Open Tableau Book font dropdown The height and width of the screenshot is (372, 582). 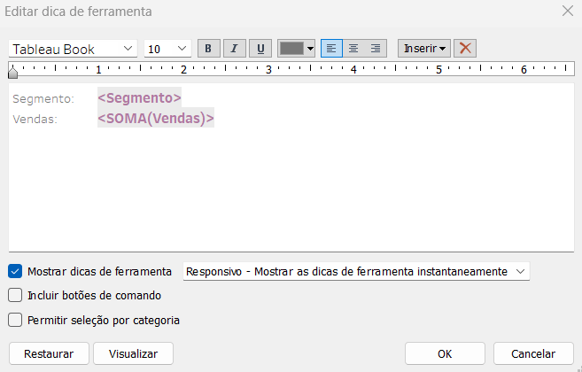coord(74,49)
